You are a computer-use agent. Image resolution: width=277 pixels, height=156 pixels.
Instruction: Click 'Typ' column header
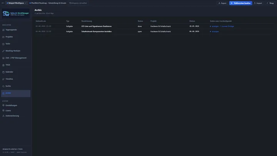pyautogui.click(x=68, y=21)
